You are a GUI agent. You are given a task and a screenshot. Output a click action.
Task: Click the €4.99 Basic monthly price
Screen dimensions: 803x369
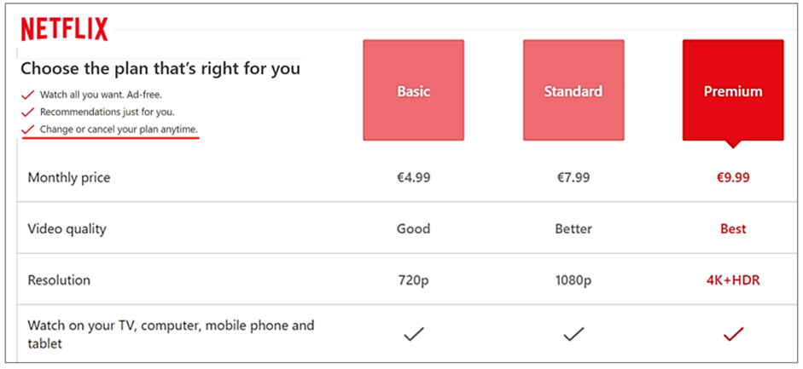pos(413,178)
